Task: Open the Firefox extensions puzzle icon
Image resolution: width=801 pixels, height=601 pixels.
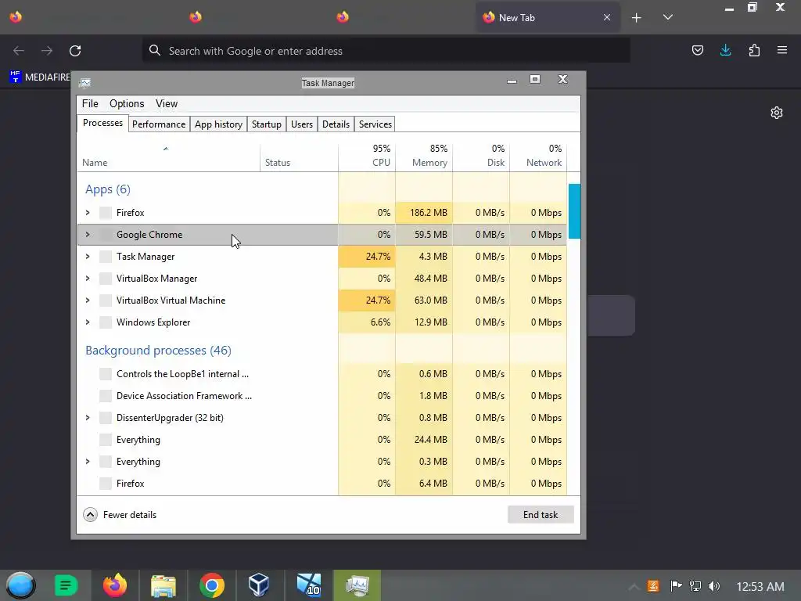Action: click(x=754, y=50)
